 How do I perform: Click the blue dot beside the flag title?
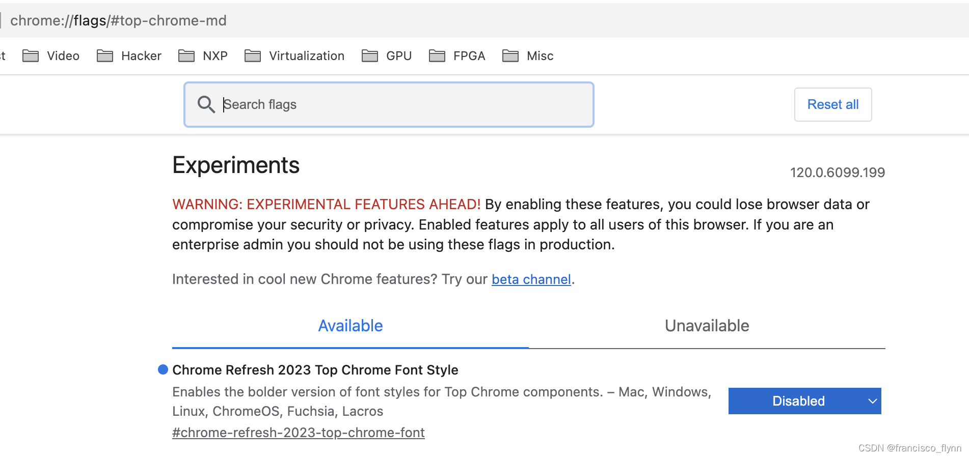pos(163,369)
